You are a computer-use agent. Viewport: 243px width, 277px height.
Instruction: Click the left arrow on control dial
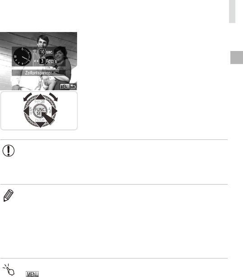pos(27,111)
